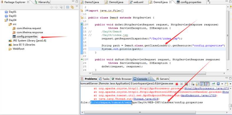Click the warning marker on line 3
Screen dimensions: 232x115
click(x=82, y=11)
